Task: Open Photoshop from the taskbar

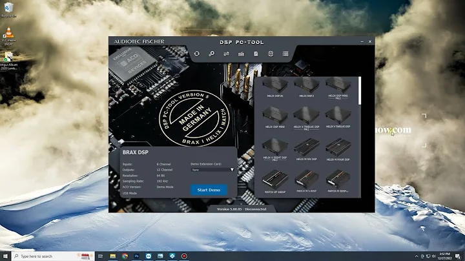Action: pos(136,256)
